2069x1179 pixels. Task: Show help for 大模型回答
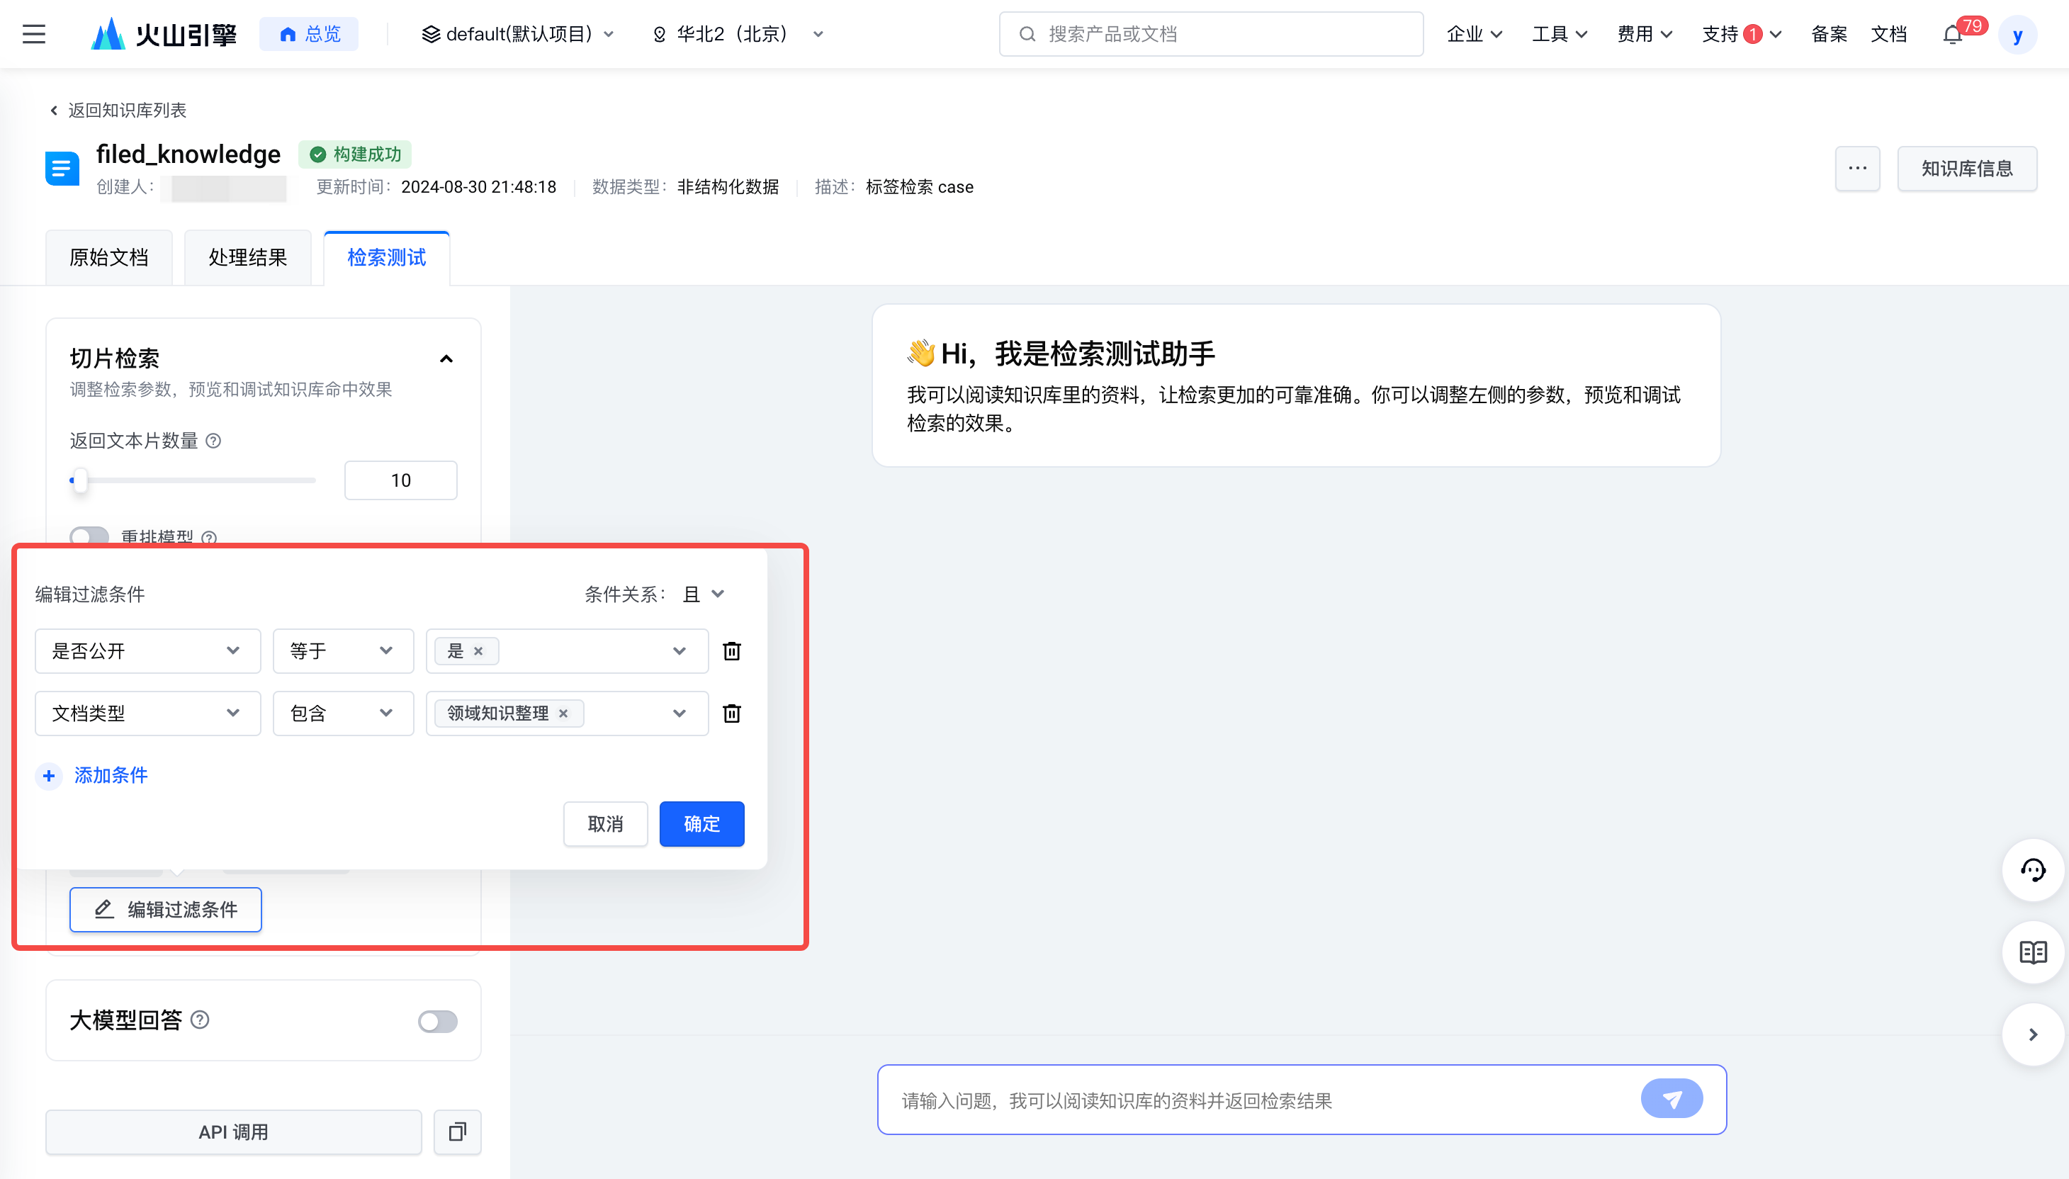[x=200, y=1020]
